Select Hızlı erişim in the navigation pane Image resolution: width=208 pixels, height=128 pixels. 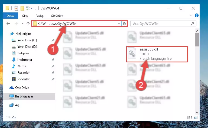tap(23, 34)
